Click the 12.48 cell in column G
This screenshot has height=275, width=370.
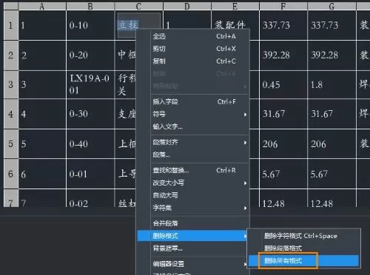(x=332, y=198)
